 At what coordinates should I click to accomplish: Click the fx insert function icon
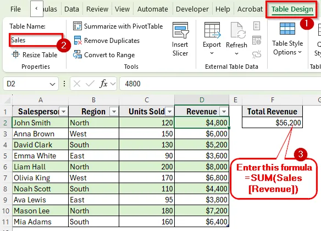pyautogui.click(x=103, y=84)
